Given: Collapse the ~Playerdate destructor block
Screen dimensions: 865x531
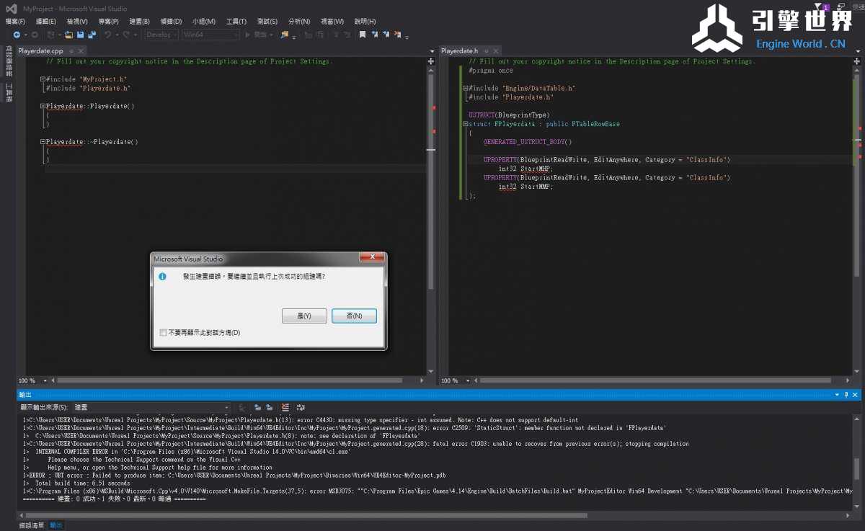Looking at the screenshot, I should coord(43,142).
